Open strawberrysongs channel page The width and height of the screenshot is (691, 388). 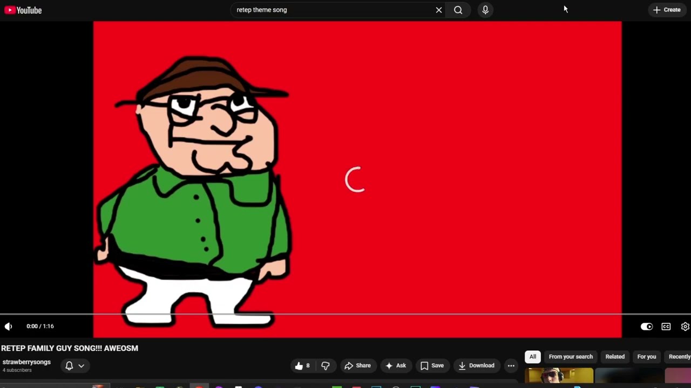click(26, 362)
